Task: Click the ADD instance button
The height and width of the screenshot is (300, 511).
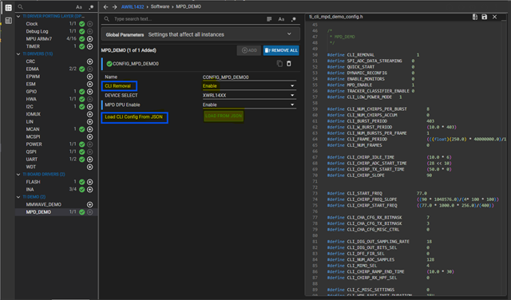Action: [249, 50]
